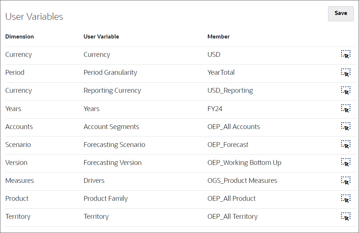Open member selector for Product Family
359x233 pixels.
click(346, 199)
